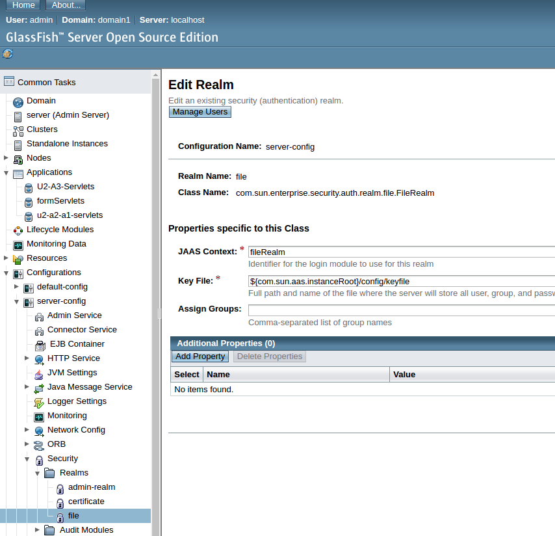
Task: Click the Connector Service icon
Action: pos(39,331)
